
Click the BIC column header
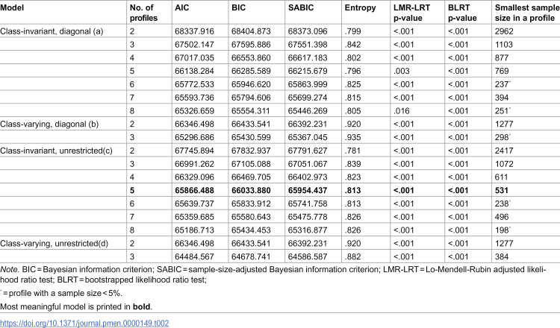[239, 7]
